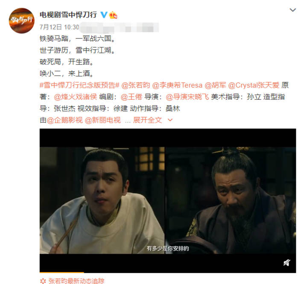
Task: Open the mention @Crystal张天爱
Action: [254, 85]
